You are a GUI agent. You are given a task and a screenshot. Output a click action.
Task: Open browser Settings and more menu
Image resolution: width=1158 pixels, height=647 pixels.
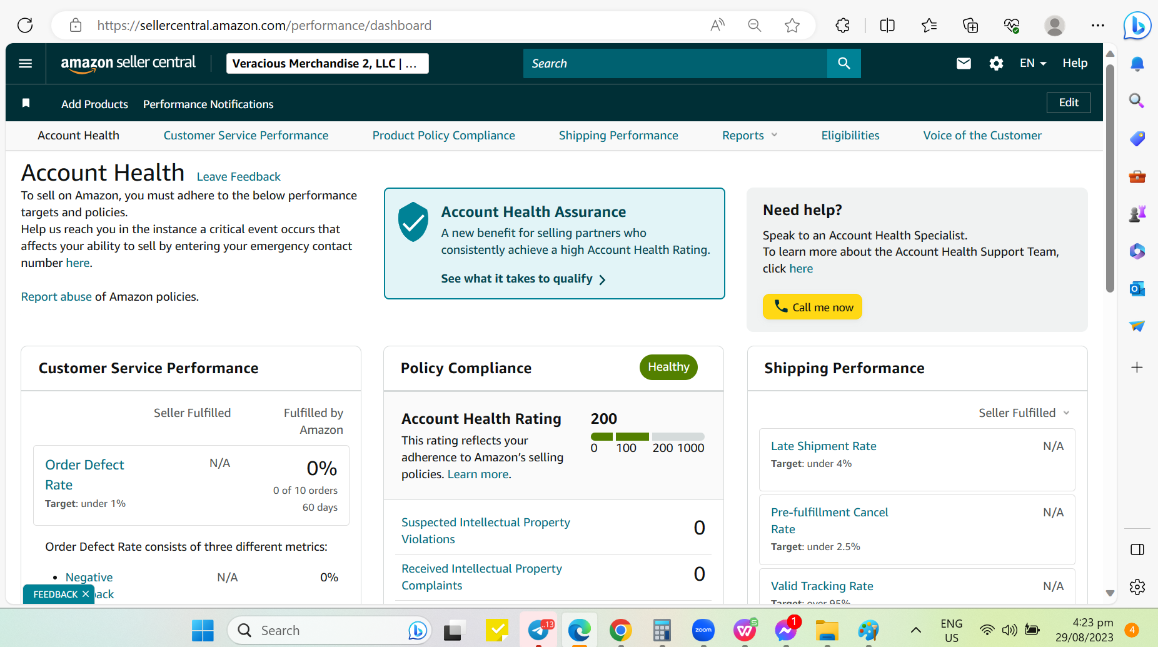1098,25
